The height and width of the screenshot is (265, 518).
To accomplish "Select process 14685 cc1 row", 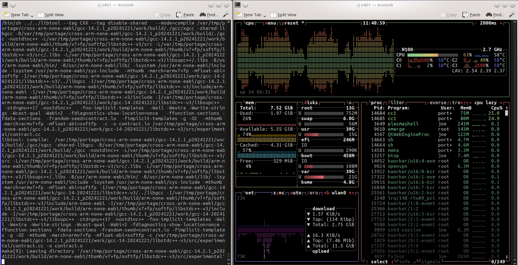I will [x=435, y=118].
